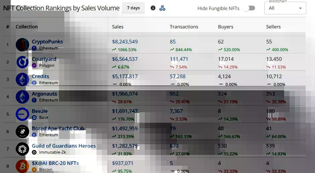Screen dimensions: 315x173
Task: Click Courtyard transactions count 111,471
Action: click(x=179, y=59)
